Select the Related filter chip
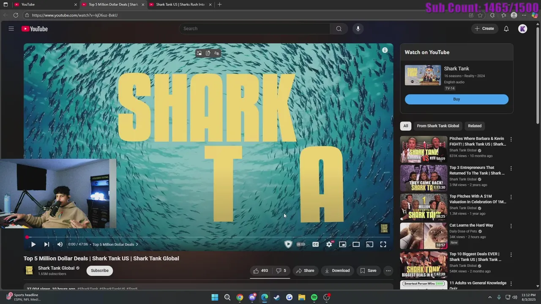Screen dimensions: 541x304 (x=475, y=126)
